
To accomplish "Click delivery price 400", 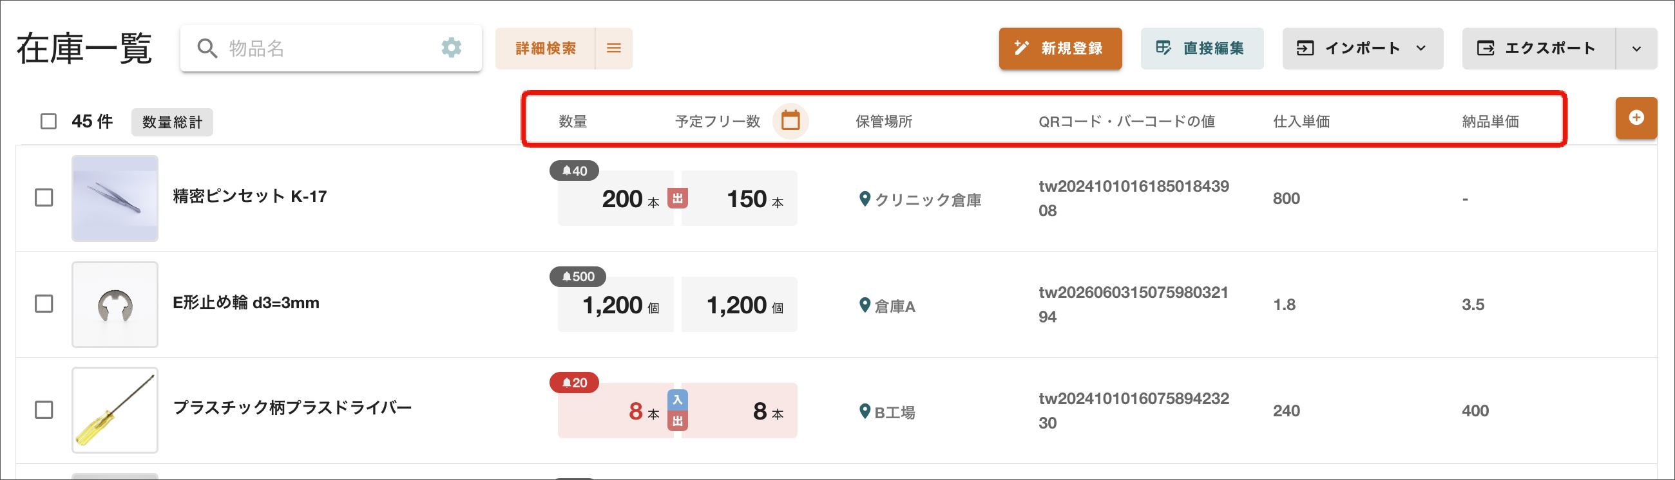I will (x=1475, y=411).
